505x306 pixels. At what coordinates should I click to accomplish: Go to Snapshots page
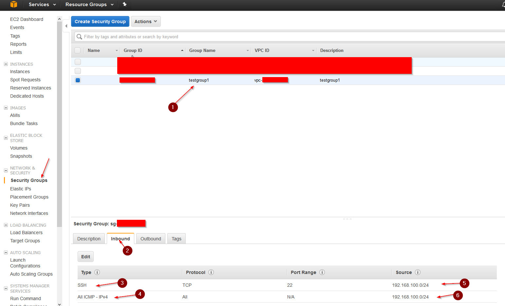(21, 156)
